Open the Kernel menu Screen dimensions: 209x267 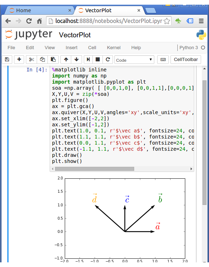tap(114, 48)
